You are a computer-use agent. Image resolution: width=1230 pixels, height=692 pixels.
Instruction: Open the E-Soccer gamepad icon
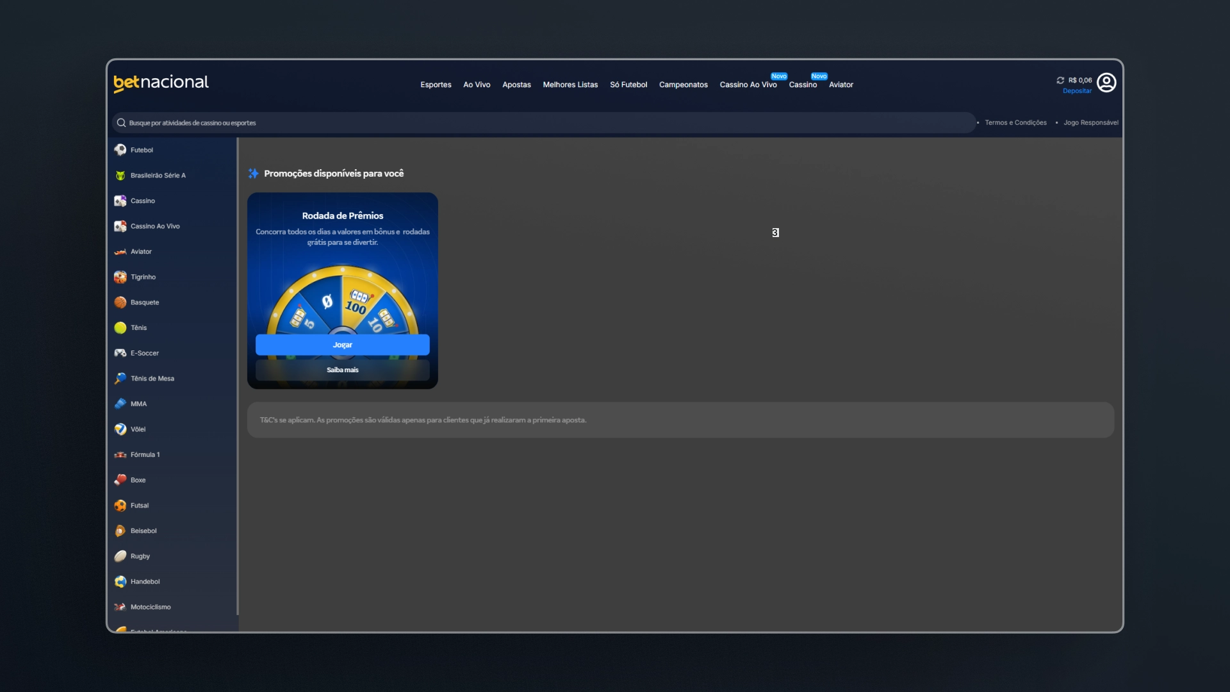tap(120, 353)
